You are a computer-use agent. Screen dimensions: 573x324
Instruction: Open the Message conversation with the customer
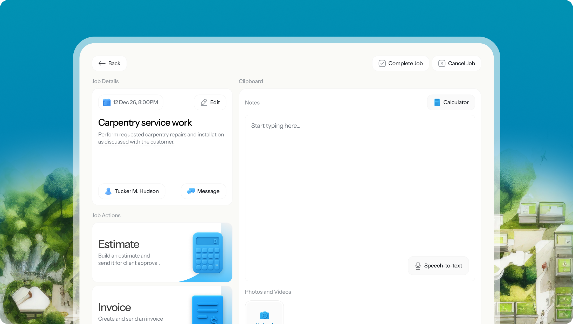click(203, 191)
